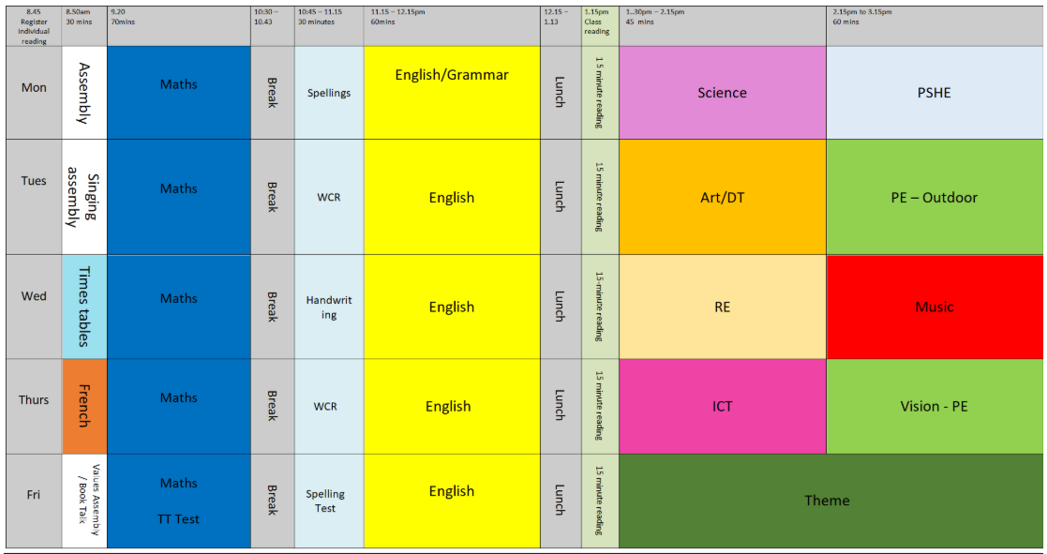Select the PE – Outdoor cell
The width and height of the screenshot is (1047, 554).
click(x=934, y=197)
